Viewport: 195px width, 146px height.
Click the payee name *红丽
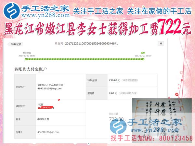point(41,105)
